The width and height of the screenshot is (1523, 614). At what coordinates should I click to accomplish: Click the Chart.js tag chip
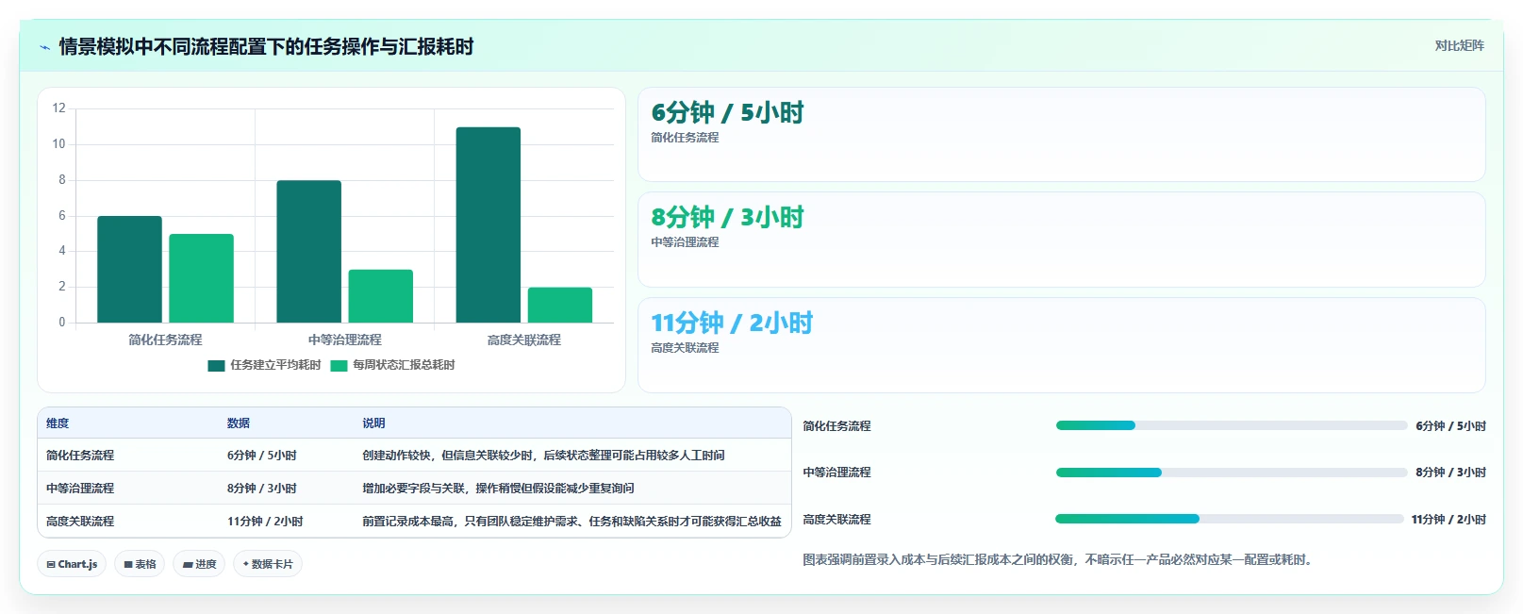72,564
